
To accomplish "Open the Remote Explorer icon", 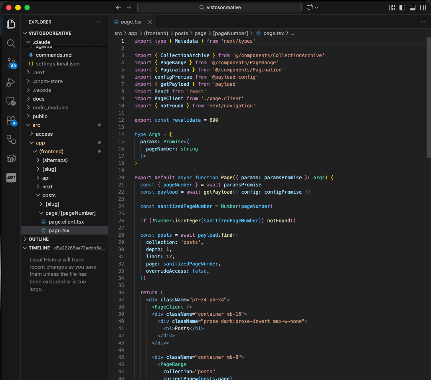I will click(x=11, y=101).
